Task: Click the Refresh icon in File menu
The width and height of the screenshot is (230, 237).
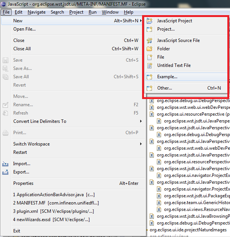Action: click(x=5, y=113)
